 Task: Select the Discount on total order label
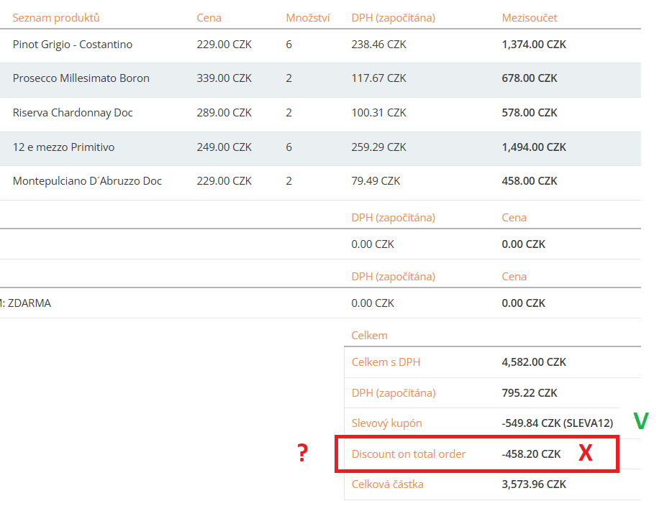coord(408,454)
